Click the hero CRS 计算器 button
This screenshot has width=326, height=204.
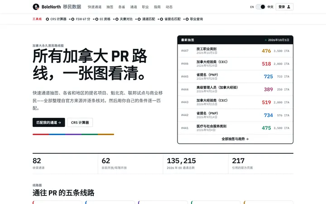point(80,122)
